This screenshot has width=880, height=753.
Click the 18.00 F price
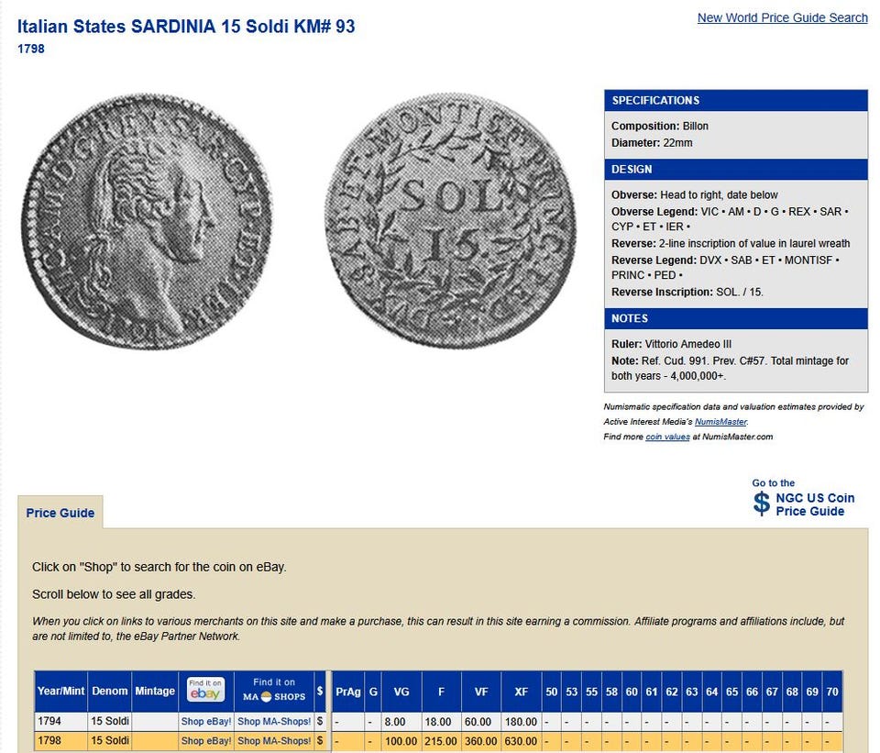[x=441, y=722]
